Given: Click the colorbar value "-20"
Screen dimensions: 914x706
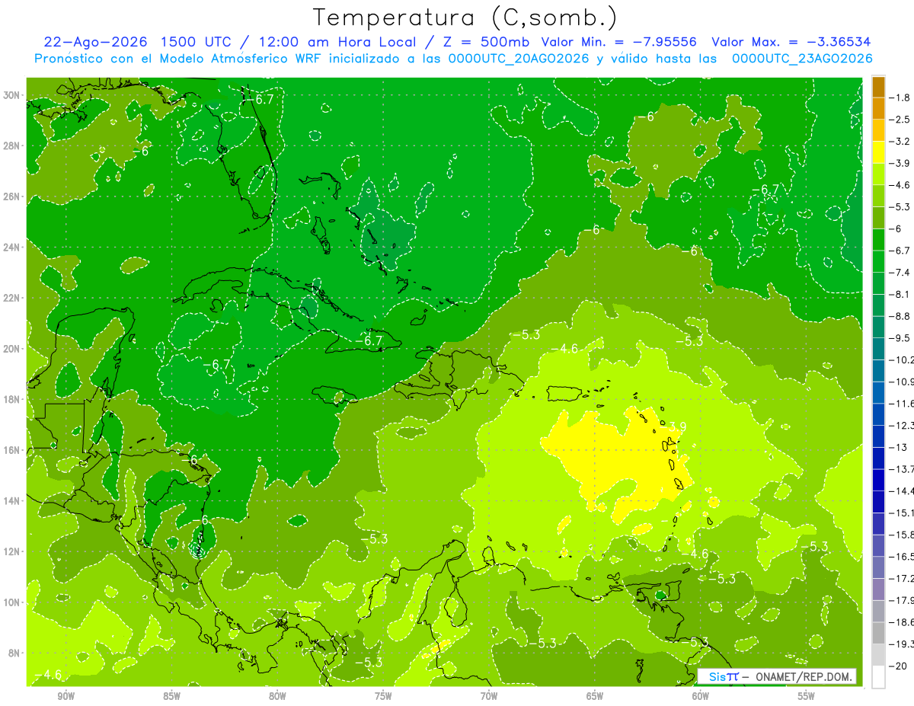Looking at the screenshot, I should [898, 666].
